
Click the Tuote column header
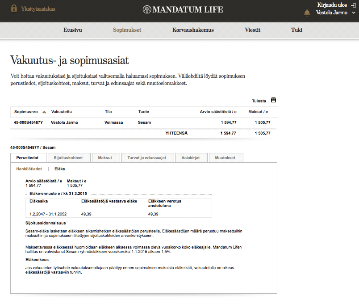pyautogui.click(x=143, y=112)
